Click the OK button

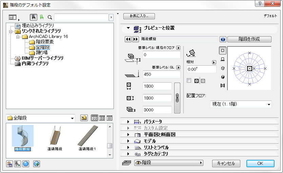click(x=260, y=164)
